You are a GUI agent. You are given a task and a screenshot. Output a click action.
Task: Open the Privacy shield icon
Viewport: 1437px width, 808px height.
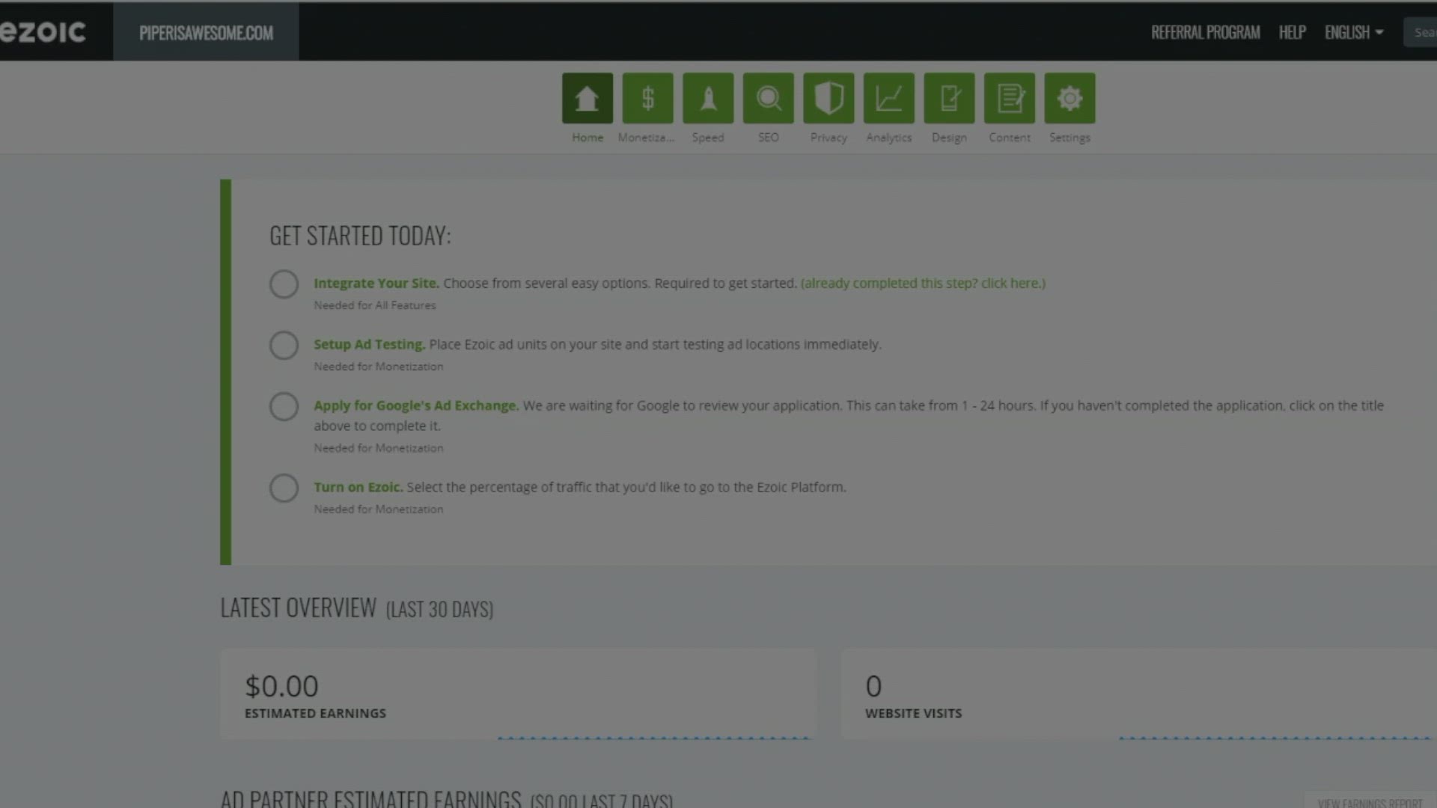coord(829,98)
